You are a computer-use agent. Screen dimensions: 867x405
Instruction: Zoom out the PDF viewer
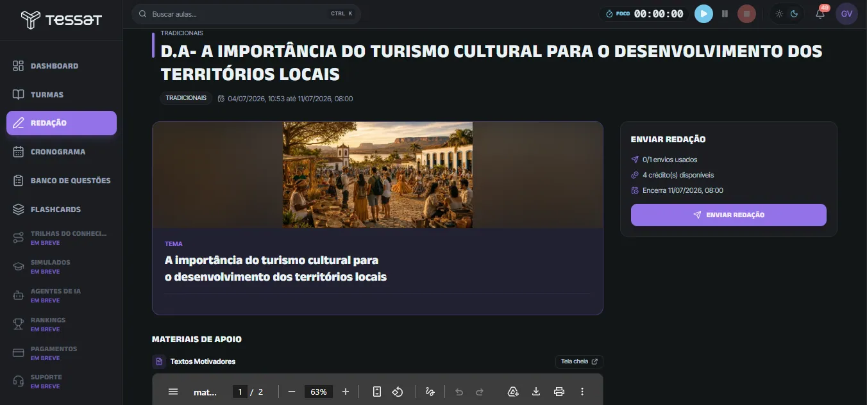tap(292, 392)
